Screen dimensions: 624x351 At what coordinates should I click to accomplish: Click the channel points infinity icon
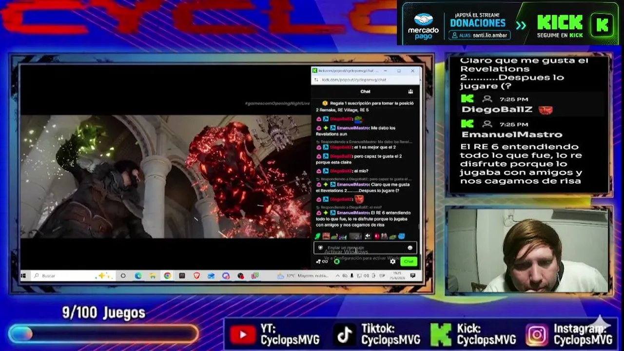(x=325, y=262)
